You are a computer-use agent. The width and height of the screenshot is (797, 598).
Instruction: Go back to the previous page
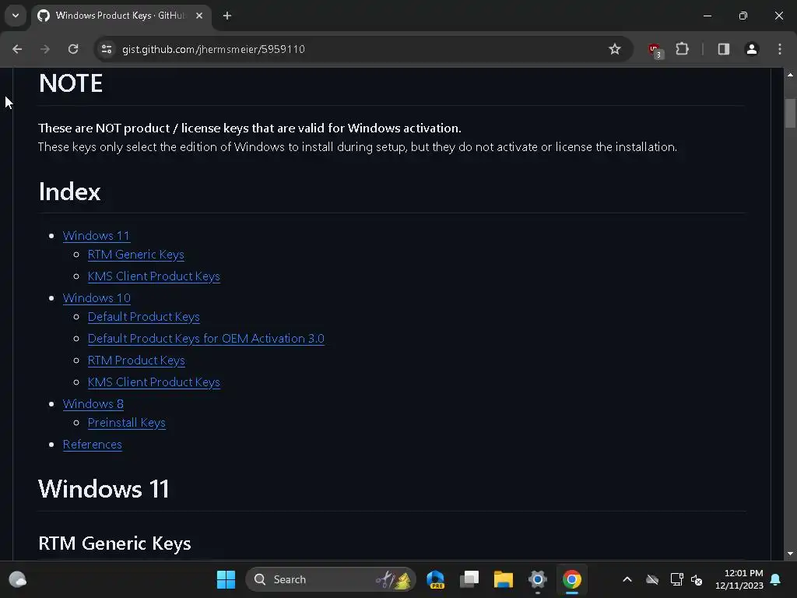(x=17, y=49)
